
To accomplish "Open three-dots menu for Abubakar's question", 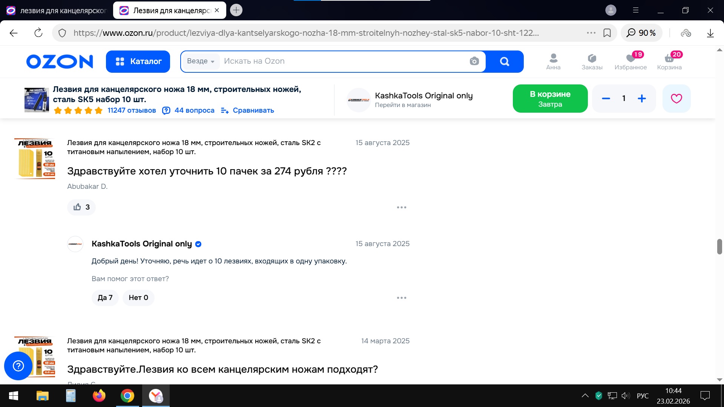I will [401, 207].
